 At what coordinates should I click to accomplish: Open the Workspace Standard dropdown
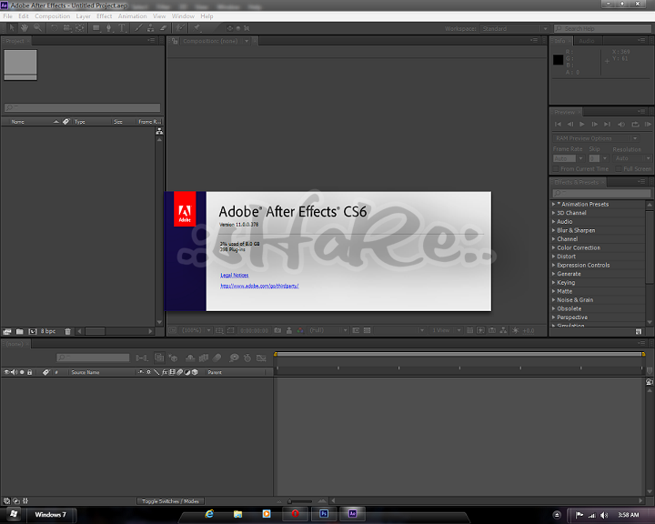click(514, 28)
